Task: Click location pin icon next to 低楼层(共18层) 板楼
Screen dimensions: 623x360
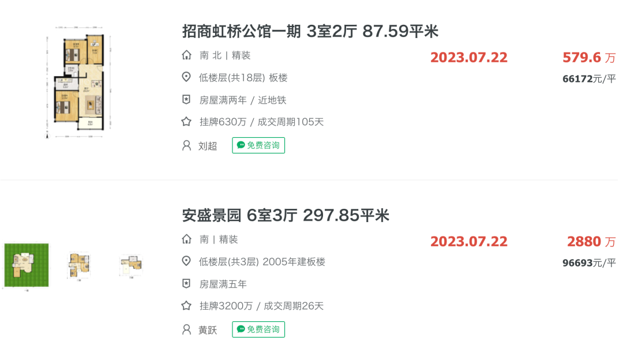Action: [x=186, y=77]
